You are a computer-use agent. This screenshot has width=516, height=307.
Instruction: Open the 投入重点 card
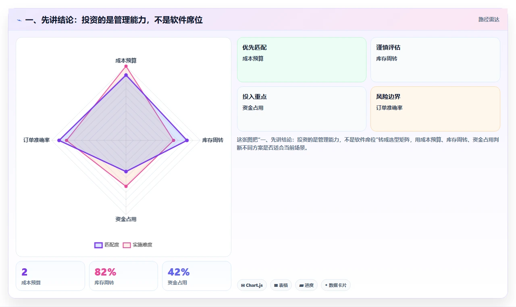coord(302,109)
